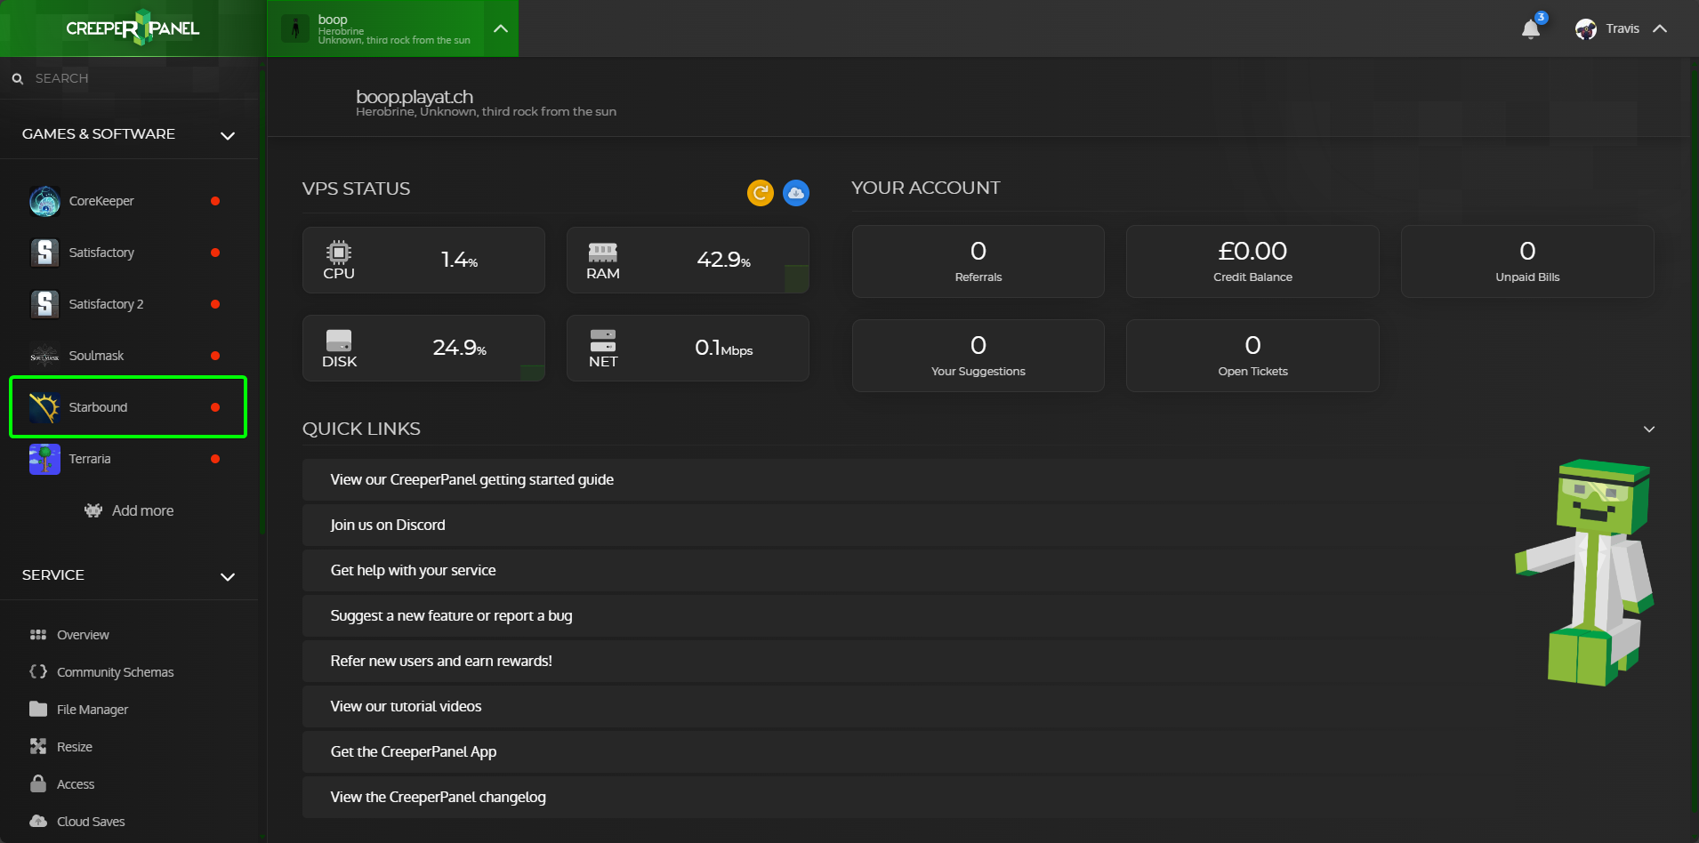
Task: Click the Resize arrows icon
Action: tap(38, 746)
